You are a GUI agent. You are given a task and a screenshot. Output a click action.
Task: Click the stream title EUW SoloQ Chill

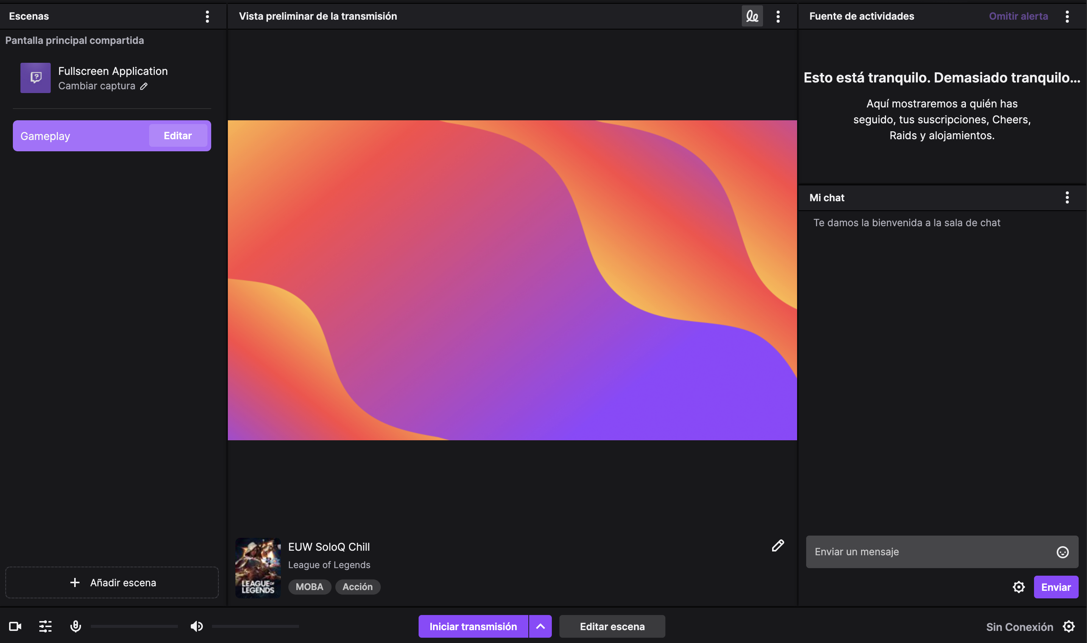coord(329,547)
